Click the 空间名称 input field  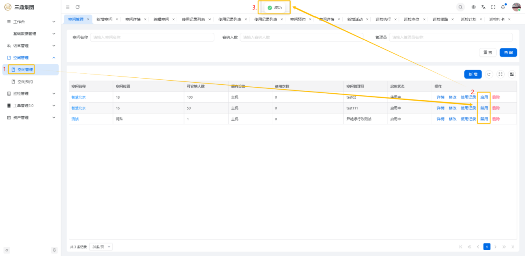[x=151, y=37]
